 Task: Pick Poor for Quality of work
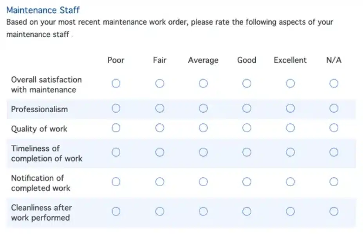tap(116, 128)
